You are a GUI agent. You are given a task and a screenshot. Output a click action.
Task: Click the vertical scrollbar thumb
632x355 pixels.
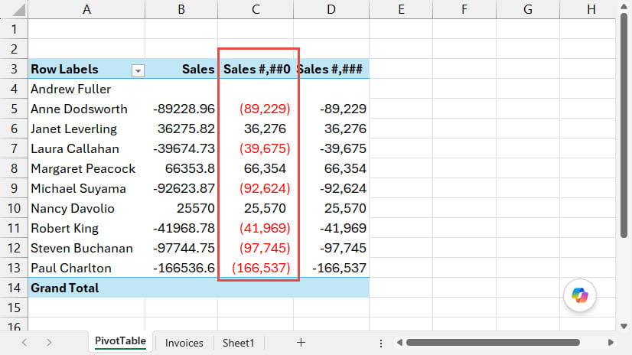[x=624, y=125]
